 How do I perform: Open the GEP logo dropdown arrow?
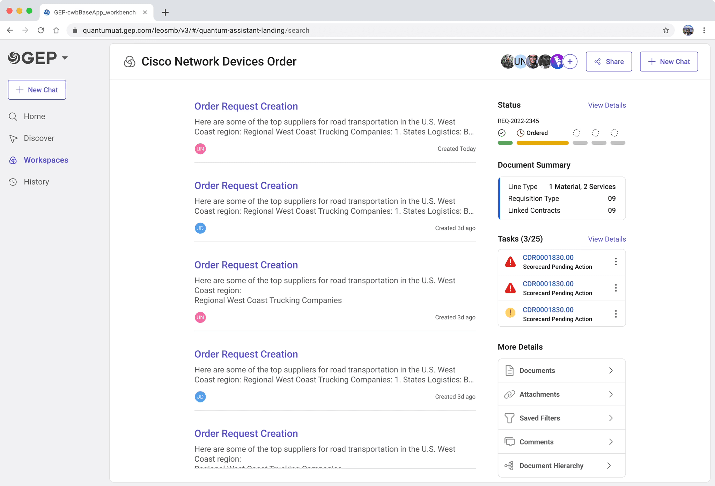click(x=65, y=58)
